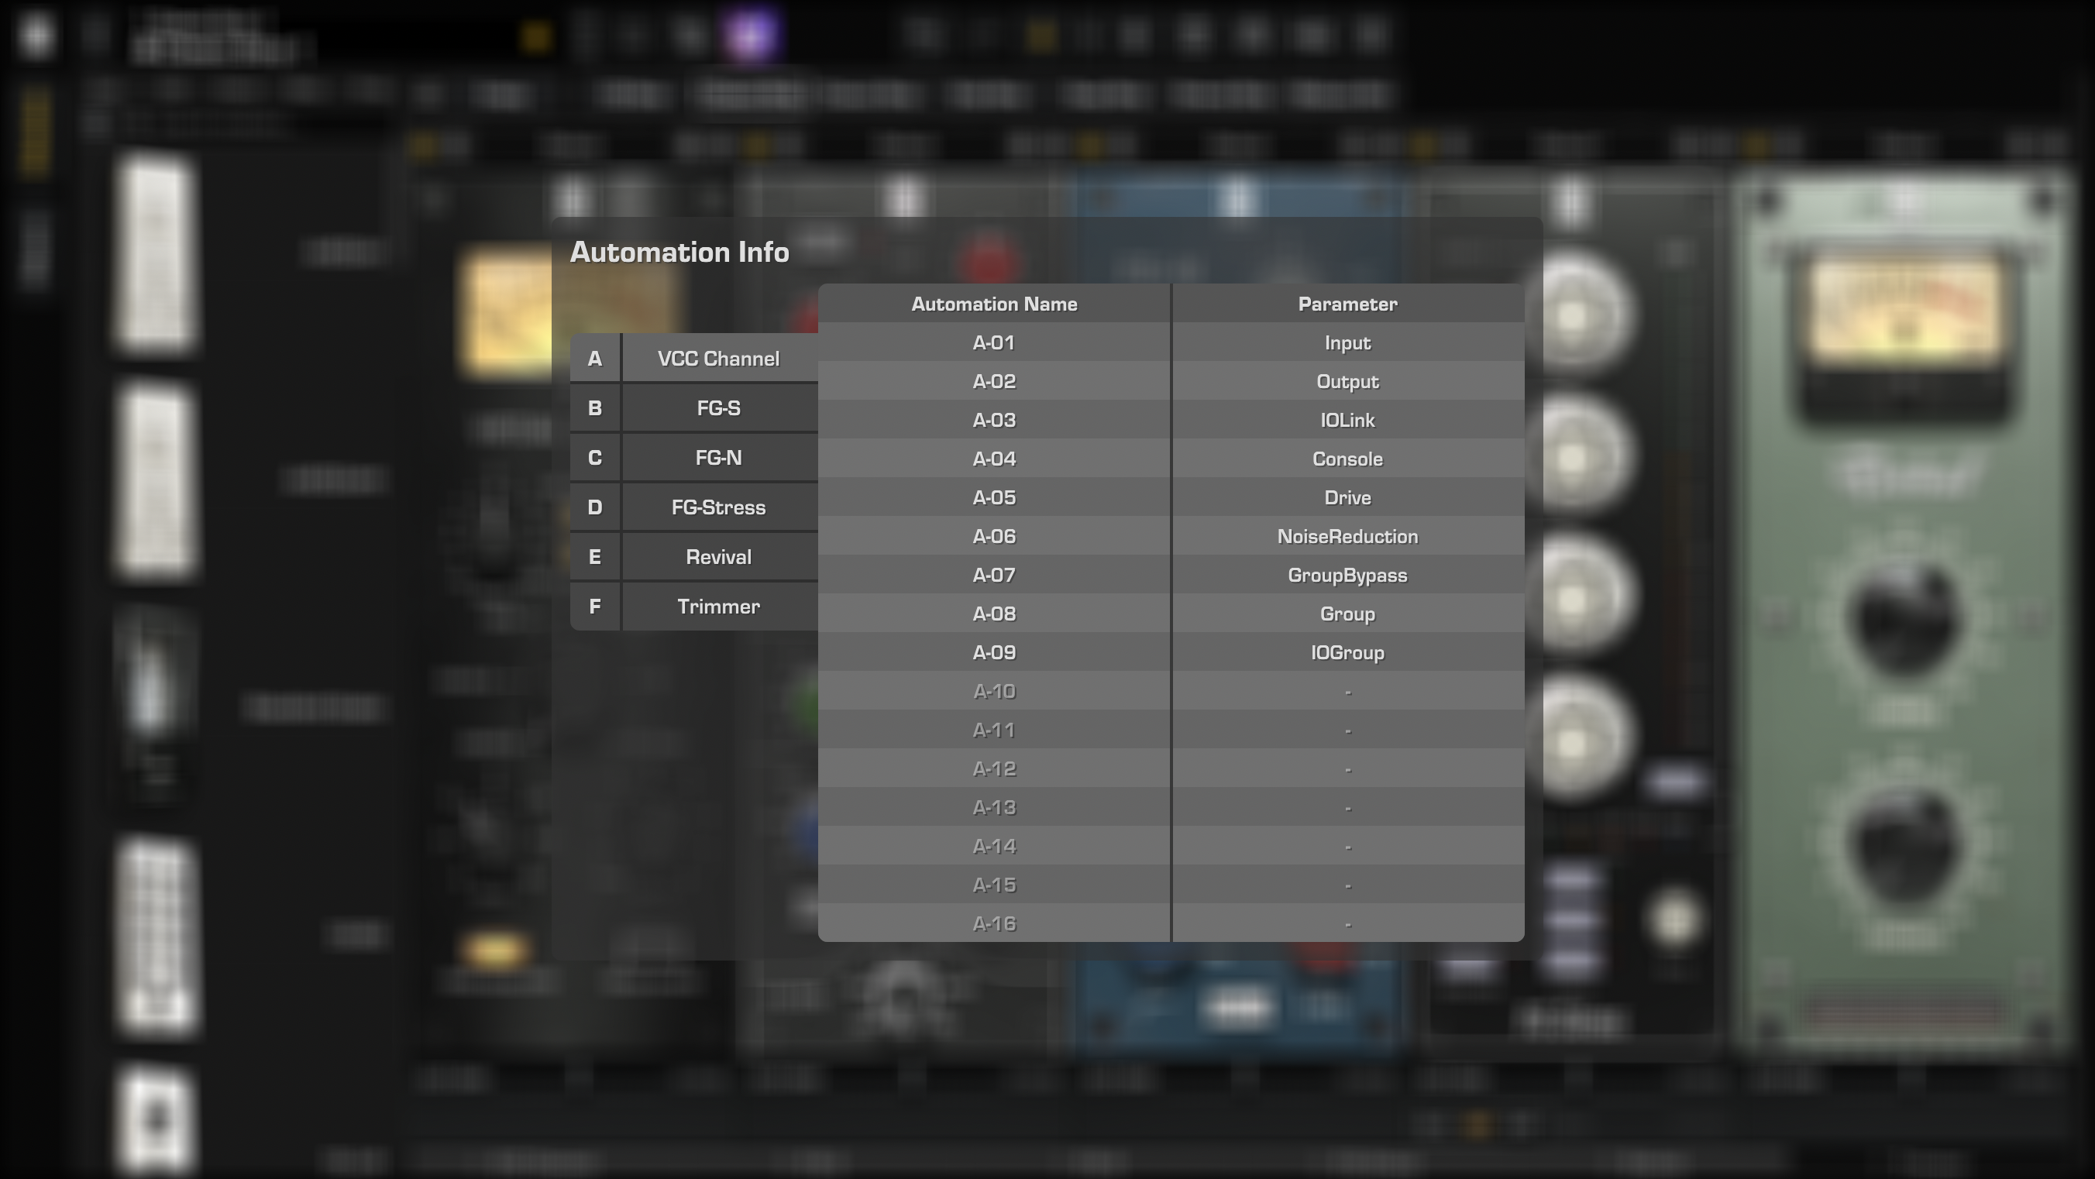Click the Output parameter cell
Image resolution: width=2095 pixels, height=1179 pixels.
[1347, 381]
